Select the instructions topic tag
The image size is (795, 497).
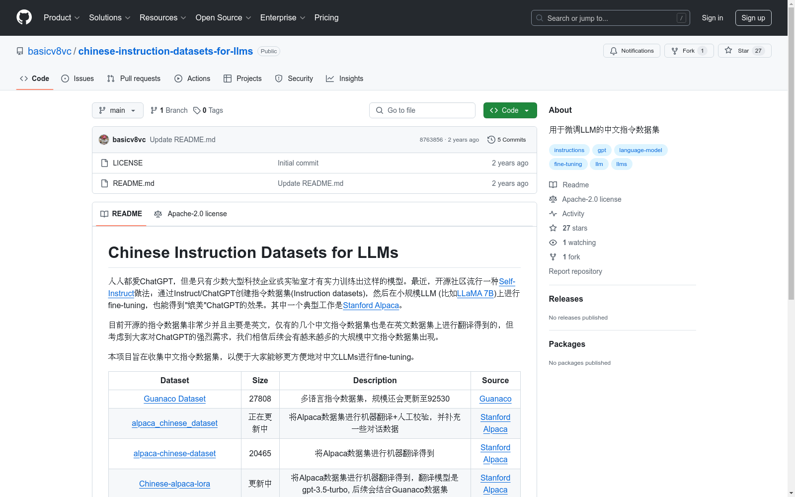[x=569, y=150]
